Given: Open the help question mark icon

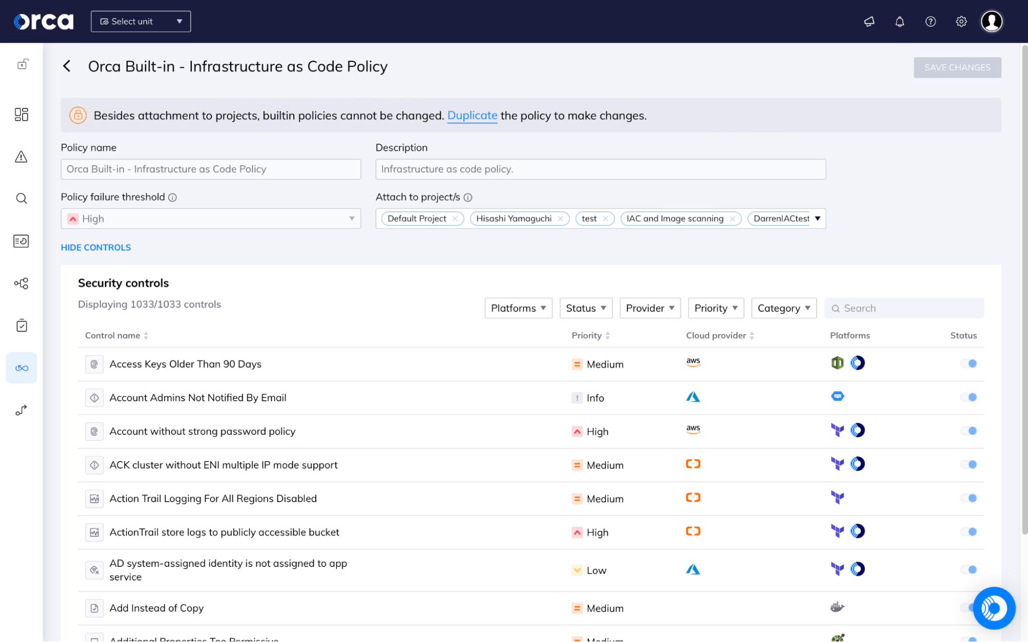Looking at the screenshot, I should pos(930,21).
